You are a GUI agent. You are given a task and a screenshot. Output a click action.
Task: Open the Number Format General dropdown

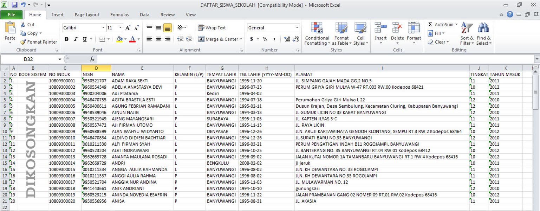click(297, 28)
